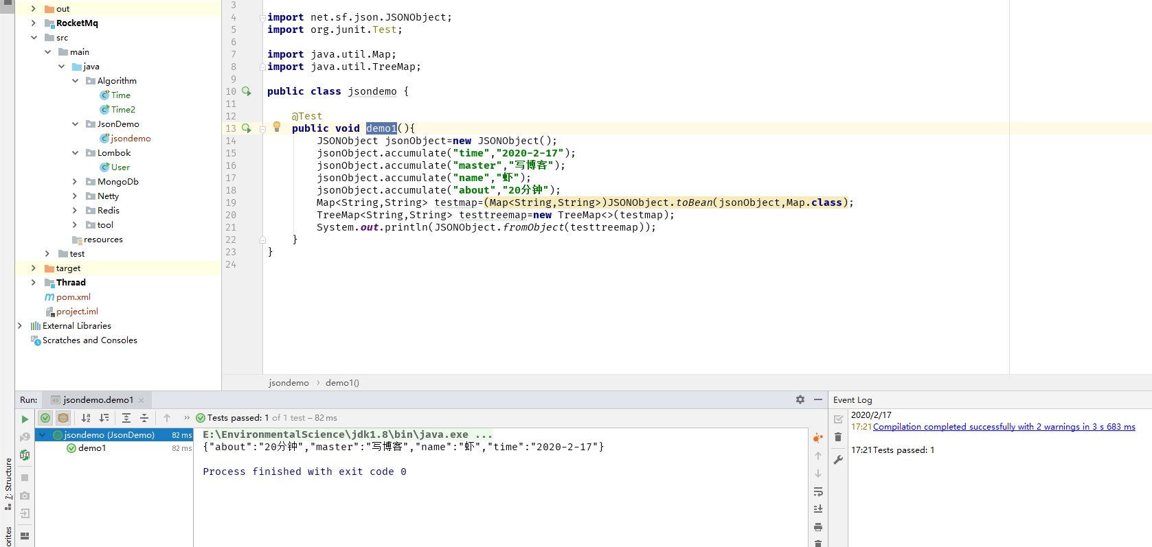This screenshot has height=547, width=1152.
Task: Hide the Run tool window
Action: tap(818, 399)
